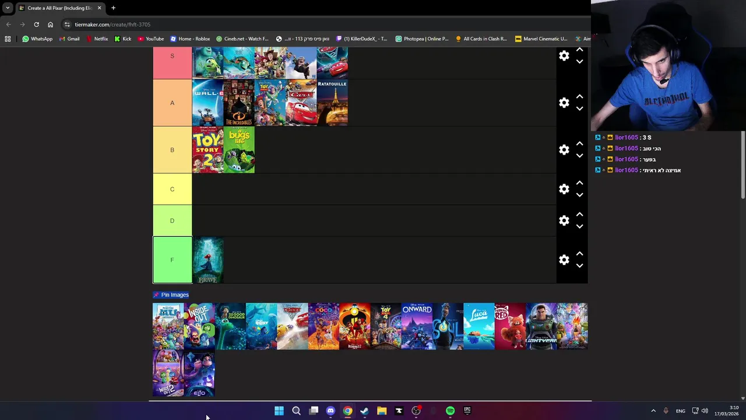Select the Toy Story 4 poster

386,326
